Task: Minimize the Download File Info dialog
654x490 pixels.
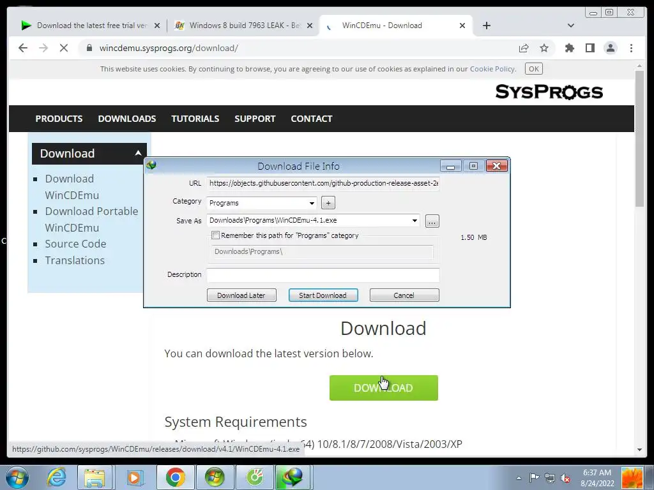Action: click(x=450, y=167)
